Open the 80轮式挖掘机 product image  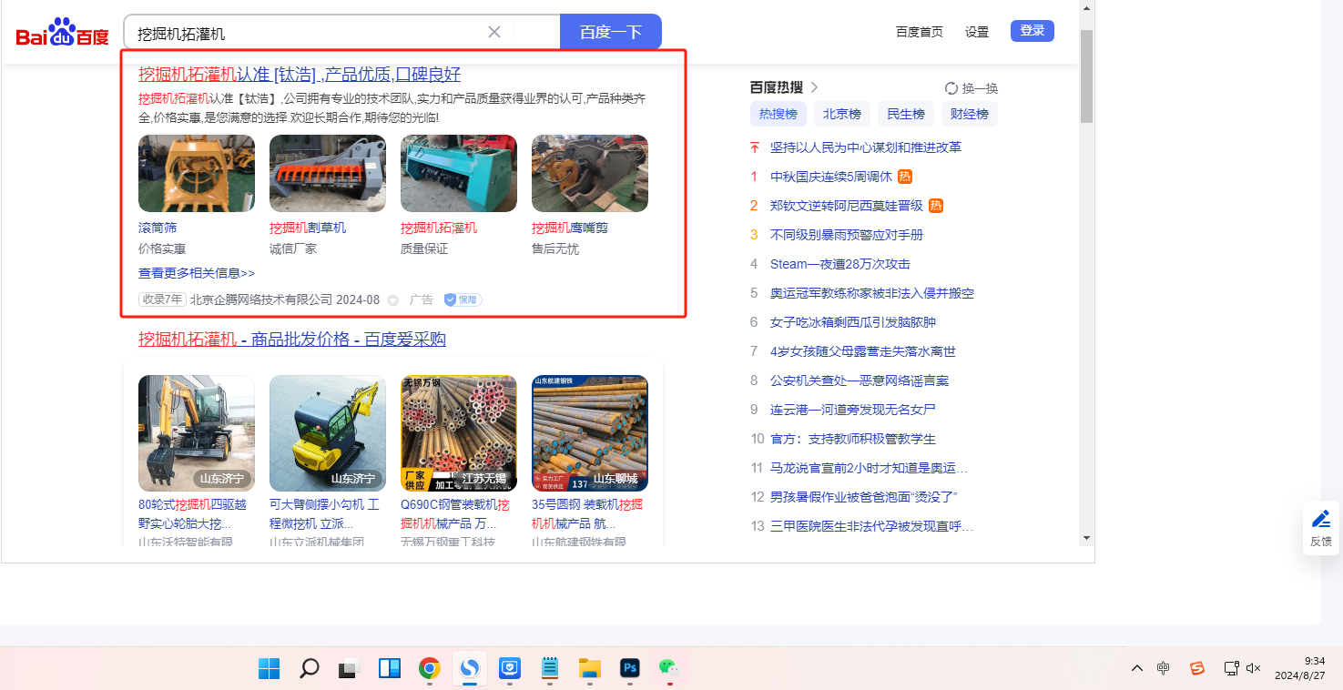click(197, 433)
